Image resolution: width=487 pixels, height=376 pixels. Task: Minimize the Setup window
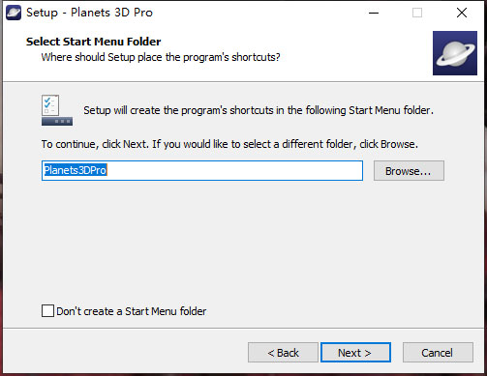374,13
